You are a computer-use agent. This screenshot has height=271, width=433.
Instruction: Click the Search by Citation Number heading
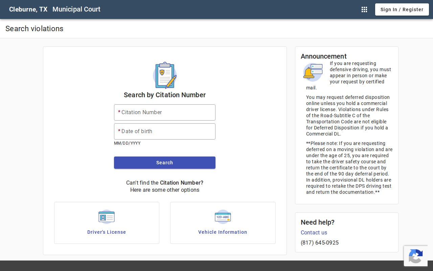click(x=165, y=95)
